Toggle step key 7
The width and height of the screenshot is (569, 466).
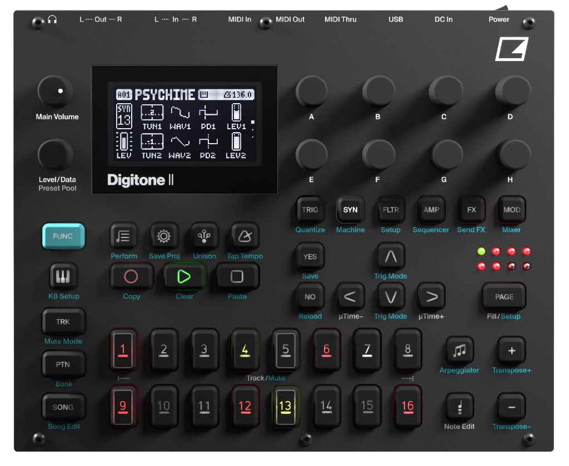(367, 350)
